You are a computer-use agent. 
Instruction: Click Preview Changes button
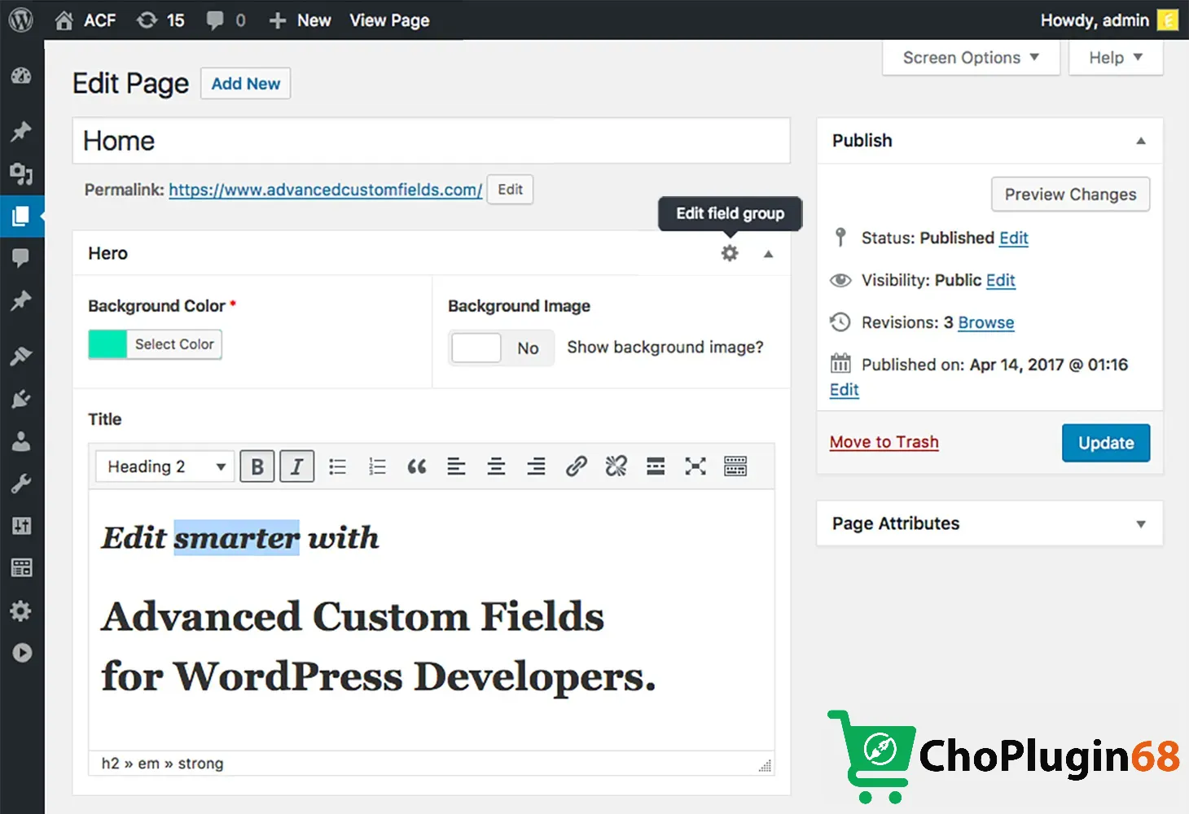(1070, 195)
